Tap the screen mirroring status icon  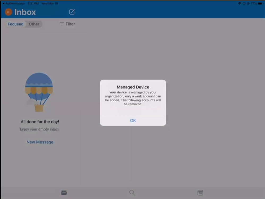click(244, 3)
